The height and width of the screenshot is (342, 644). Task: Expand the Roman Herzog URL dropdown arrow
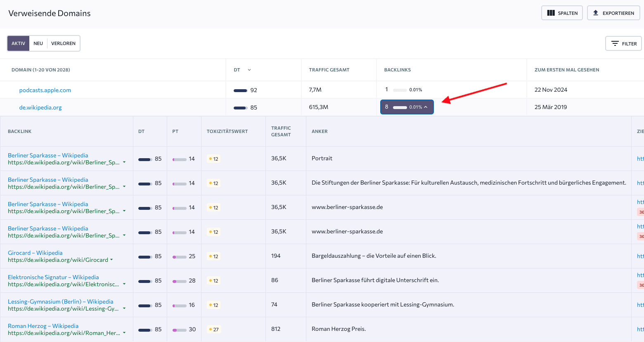point(124,333)
